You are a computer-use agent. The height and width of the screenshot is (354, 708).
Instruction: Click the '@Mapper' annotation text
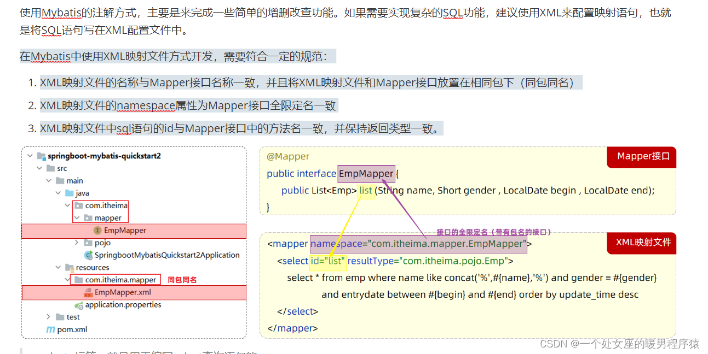point(288,157)
